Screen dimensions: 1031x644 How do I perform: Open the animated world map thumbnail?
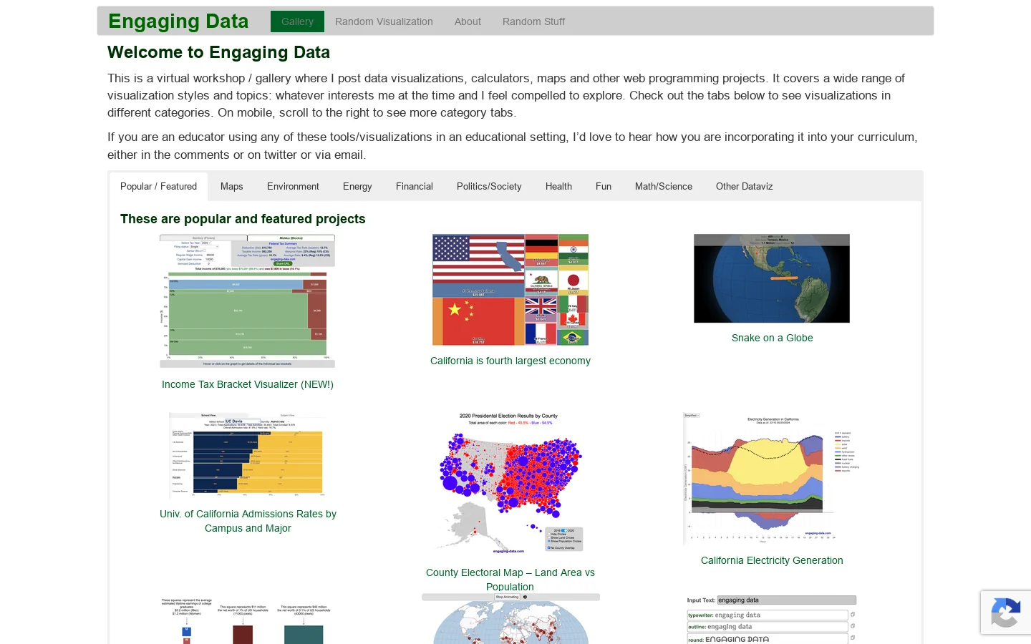point(510,619)
